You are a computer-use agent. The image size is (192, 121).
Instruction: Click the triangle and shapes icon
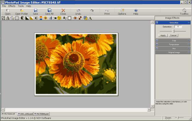(65, 18)
